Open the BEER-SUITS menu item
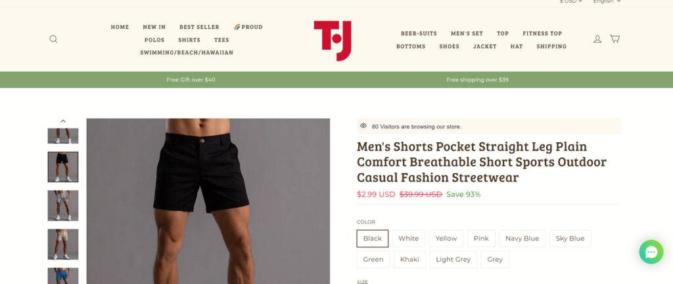Viewport: 673px width, 284px height. (x=419, y=33)
